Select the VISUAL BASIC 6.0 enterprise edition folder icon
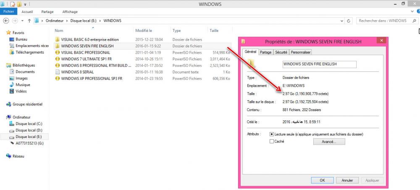This screenshot has width=420, height=190. pyautogui.click(x=57, y=39)
